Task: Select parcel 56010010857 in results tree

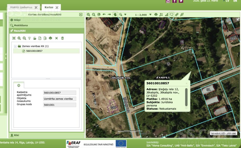Action: pos(34,51)
